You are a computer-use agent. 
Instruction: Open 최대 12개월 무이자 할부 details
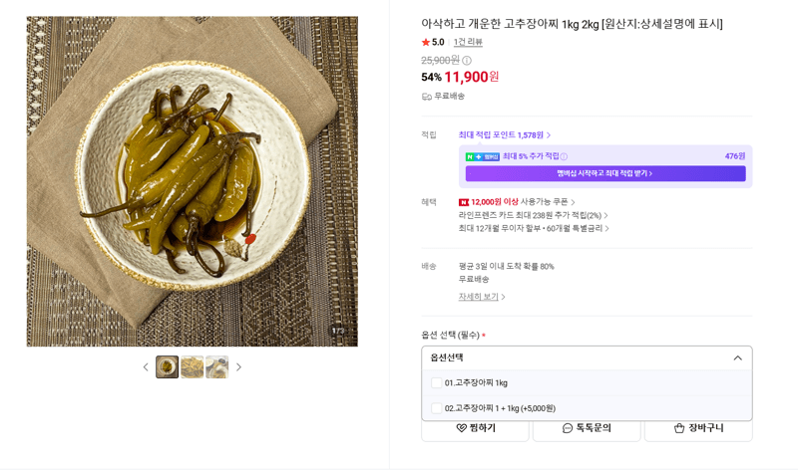pyautogui.click(x=534, y=229)
